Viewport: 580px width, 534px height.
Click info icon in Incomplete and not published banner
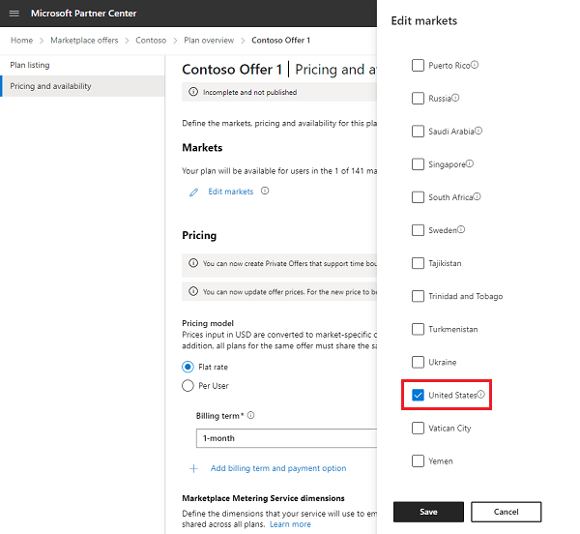(x=193, y=92)
